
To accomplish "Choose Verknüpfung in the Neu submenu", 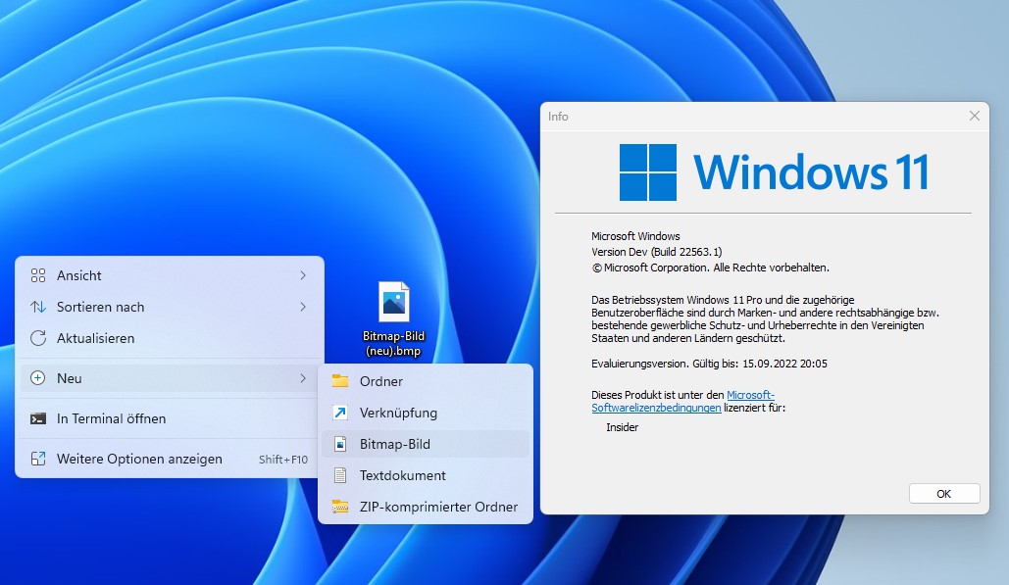I will (x=426, y=413).
